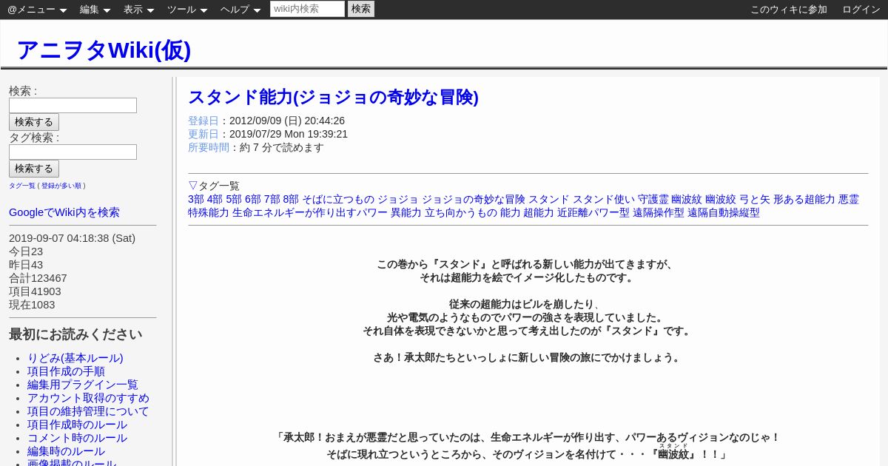Click 検索する button below the 検索 field
This screenshot has width=888, height=466.
(34, 122)
